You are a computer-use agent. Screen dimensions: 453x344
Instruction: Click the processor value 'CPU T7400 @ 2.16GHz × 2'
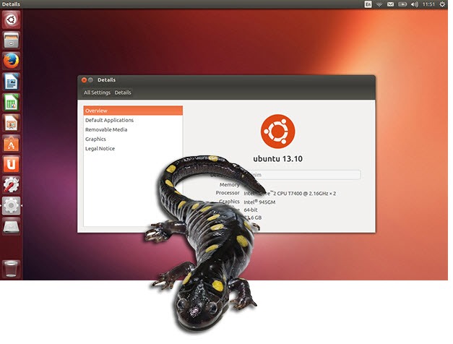click(x=306, y=194)
